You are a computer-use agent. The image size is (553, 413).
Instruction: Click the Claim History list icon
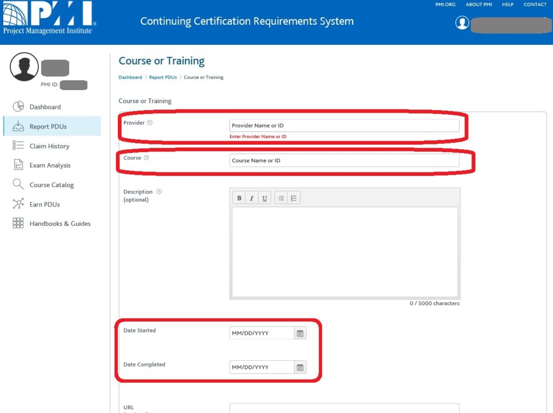(18, 146)
